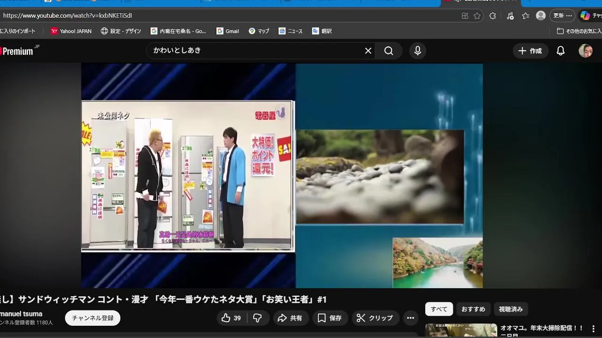602x338 pixels.
Task: Dislike the video with the thumbs-down icon
Action: (257, 318)
